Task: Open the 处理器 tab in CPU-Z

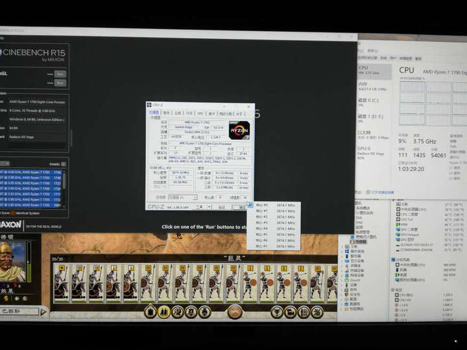Action: (x=154, y=113)
